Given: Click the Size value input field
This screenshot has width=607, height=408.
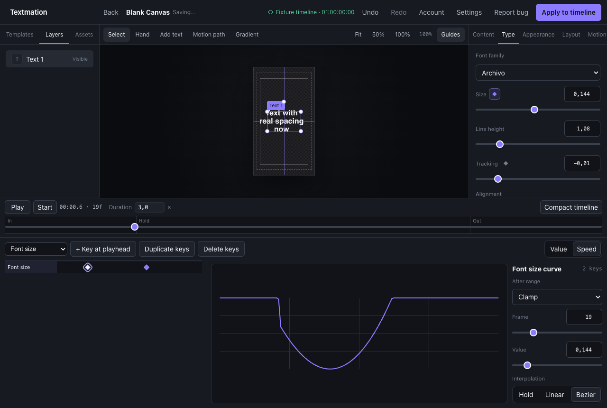Looking at the screenshot, I should pyautogui.click(x=582, y=94).
